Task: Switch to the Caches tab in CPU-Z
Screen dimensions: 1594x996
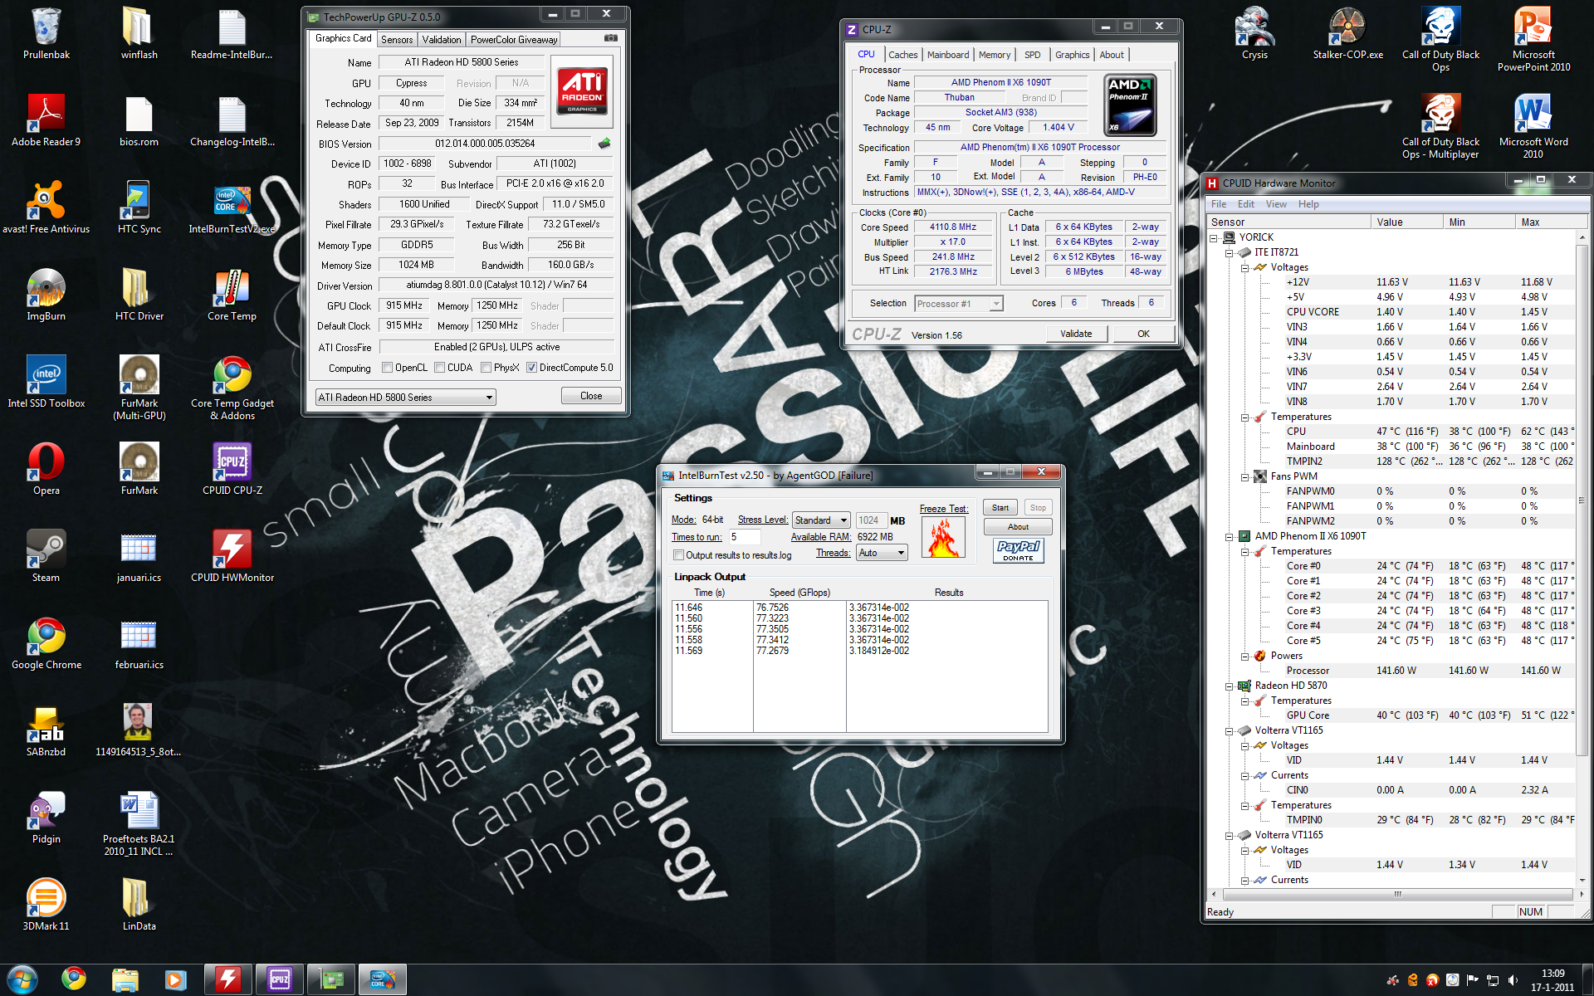Action: (902, 55)
